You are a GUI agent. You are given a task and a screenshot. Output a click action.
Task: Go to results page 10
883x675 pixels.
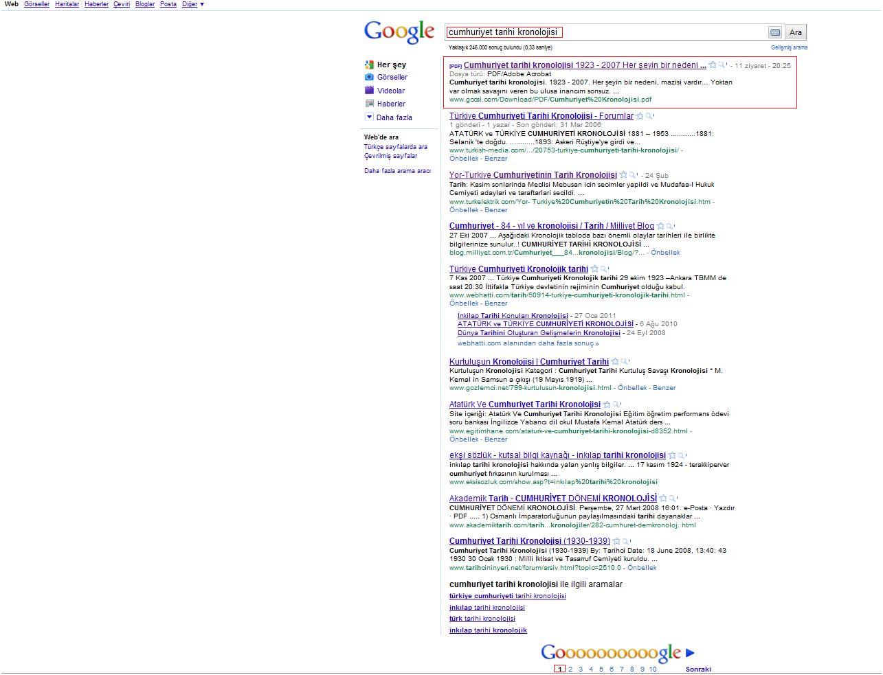[653, 669]
